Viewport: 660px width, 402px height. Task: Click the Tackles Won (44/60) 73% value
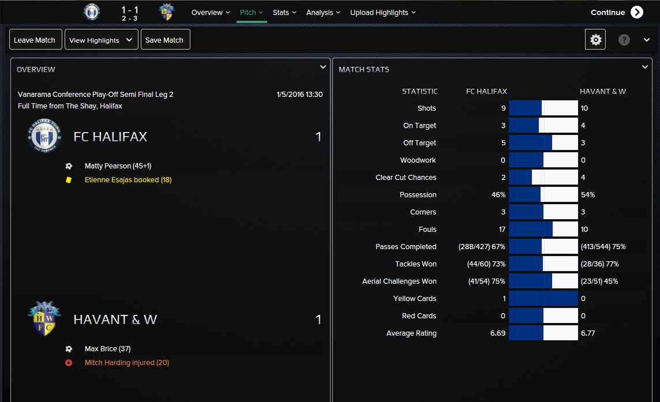pyautogui.click(x=486, y=264)
